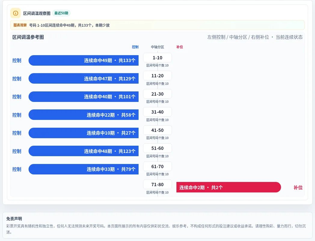The width and height of the screenshot is (315, 241).
Task: Click the 控制 label of the 1-10 row
Action: 17,60
